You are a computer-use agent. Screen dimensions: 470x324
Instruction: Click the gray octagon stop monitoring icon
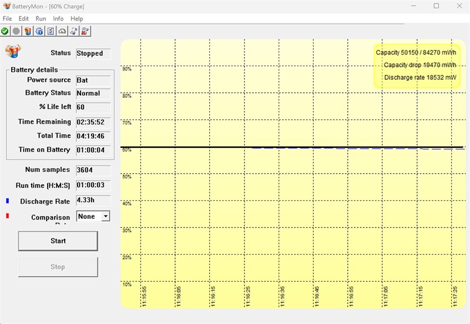(16, 31)
